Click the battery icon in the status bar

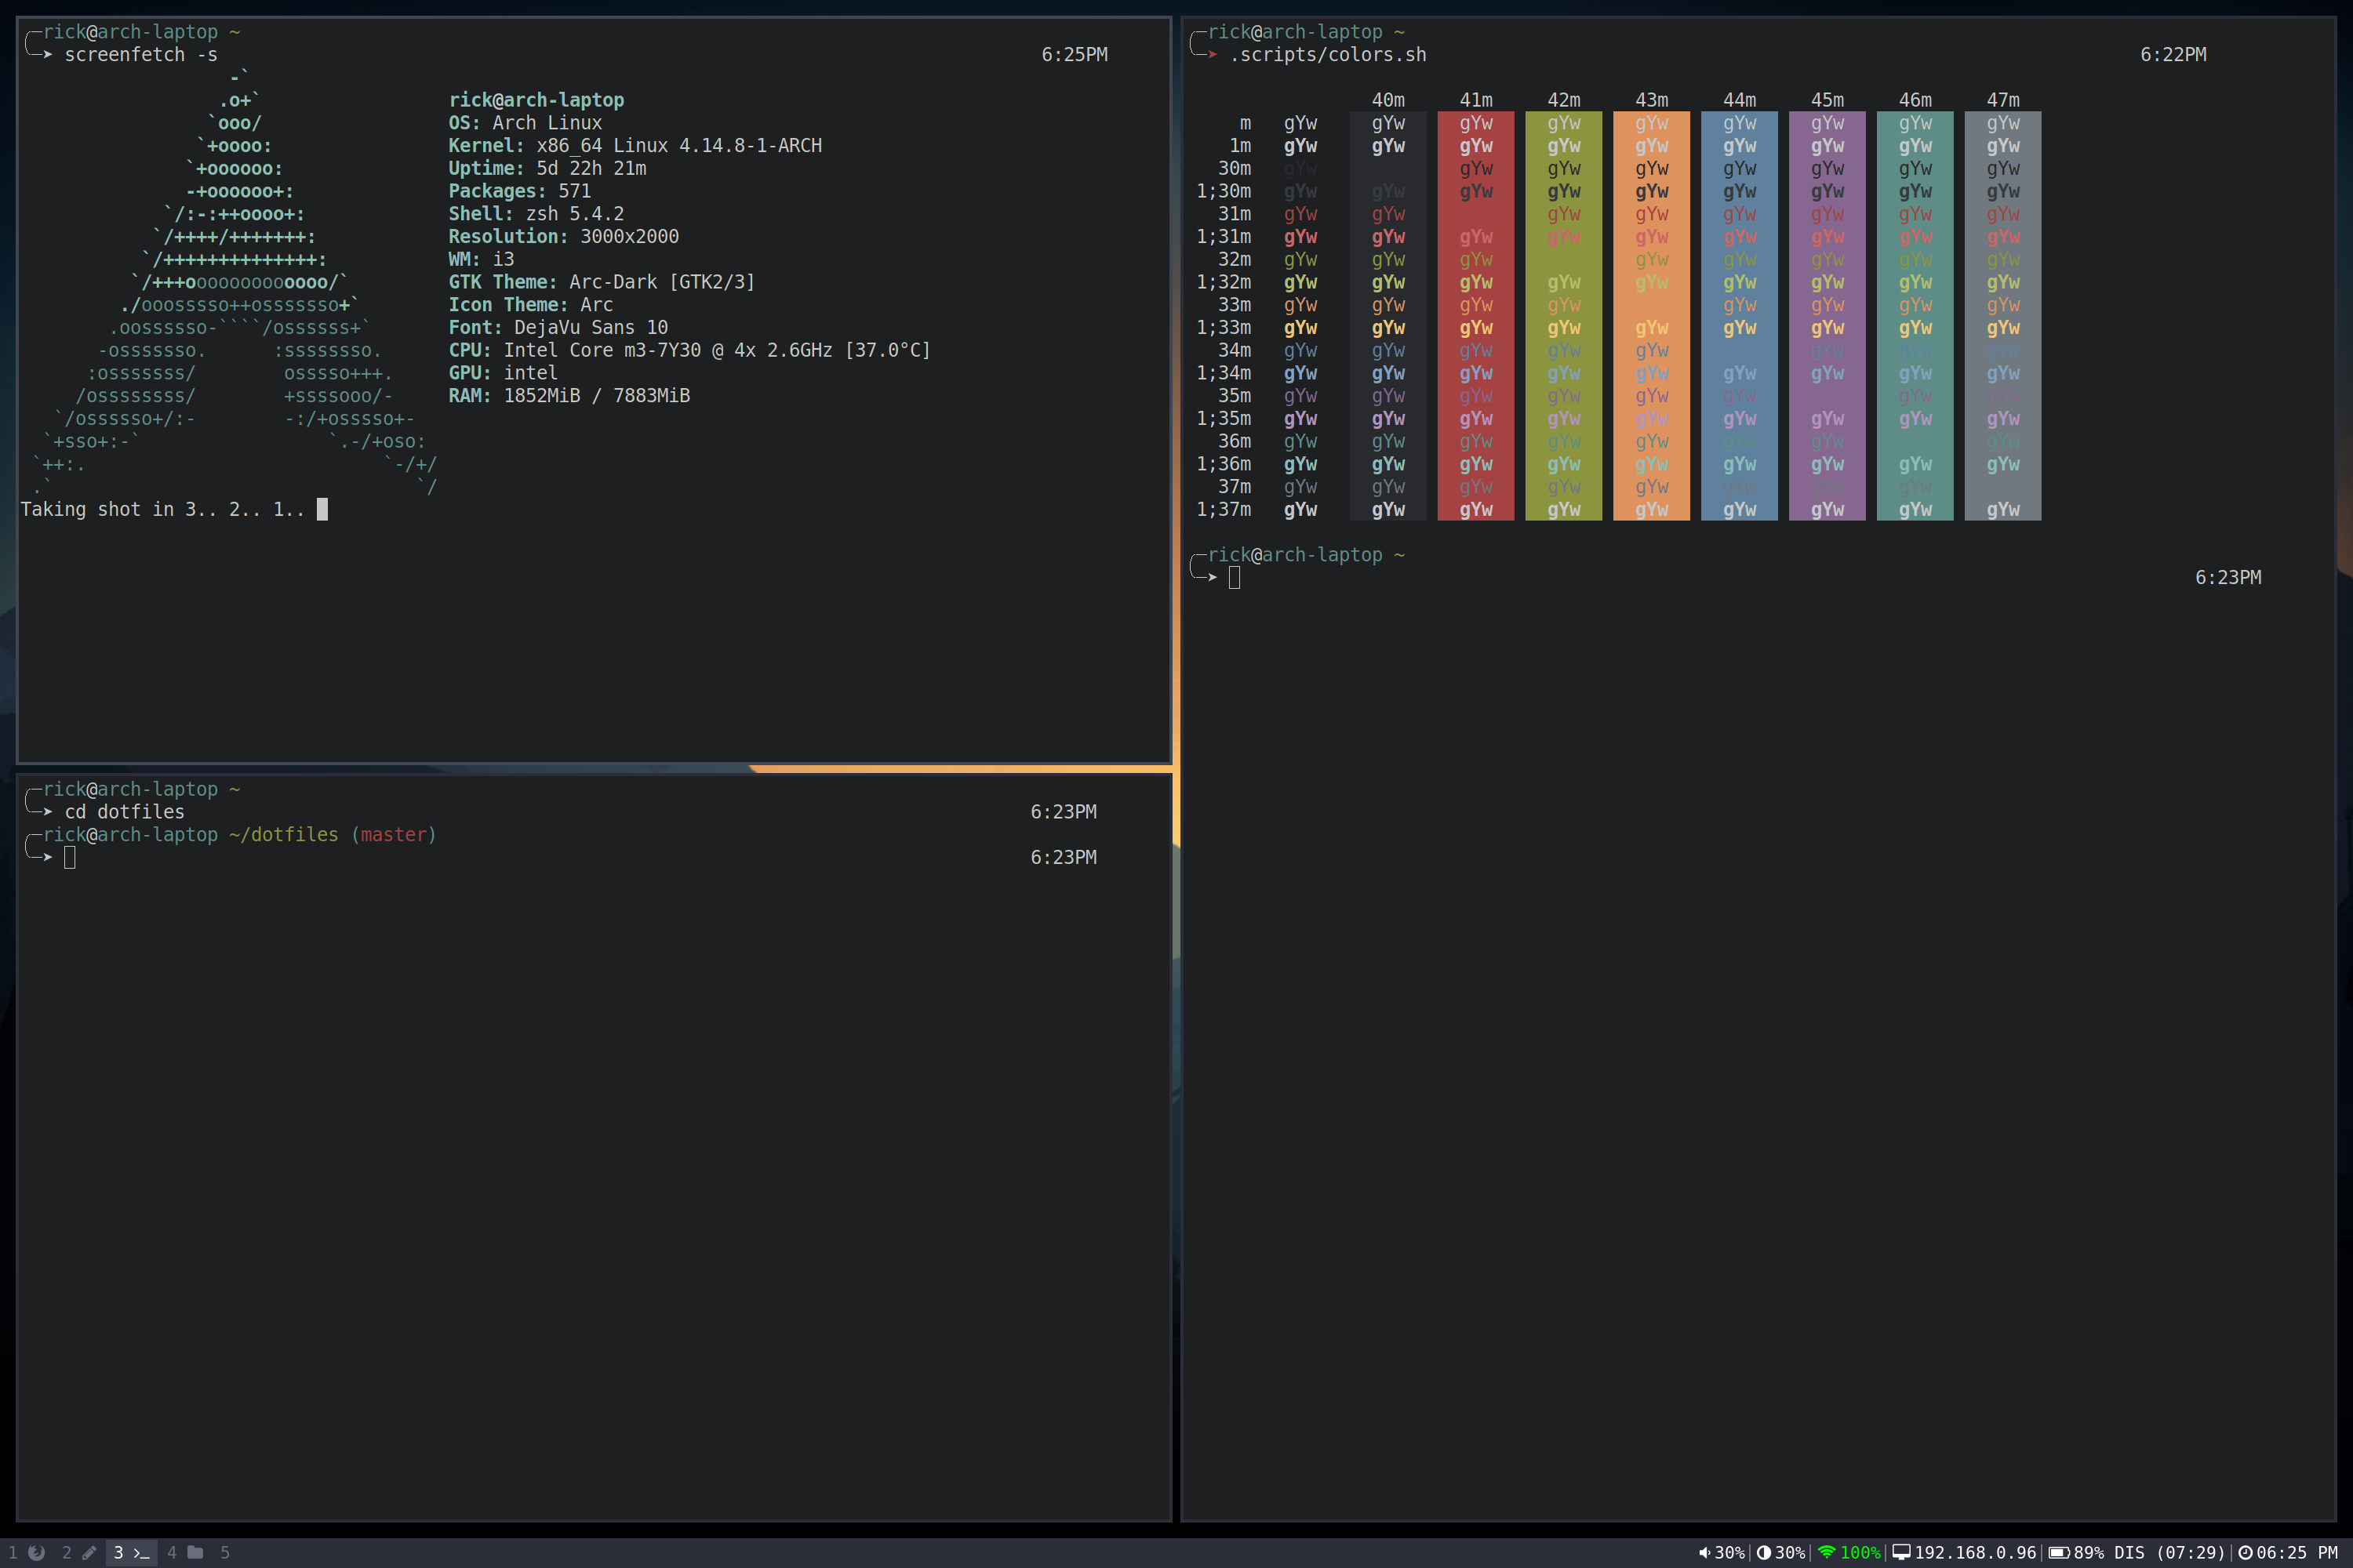(2059, 1553)
